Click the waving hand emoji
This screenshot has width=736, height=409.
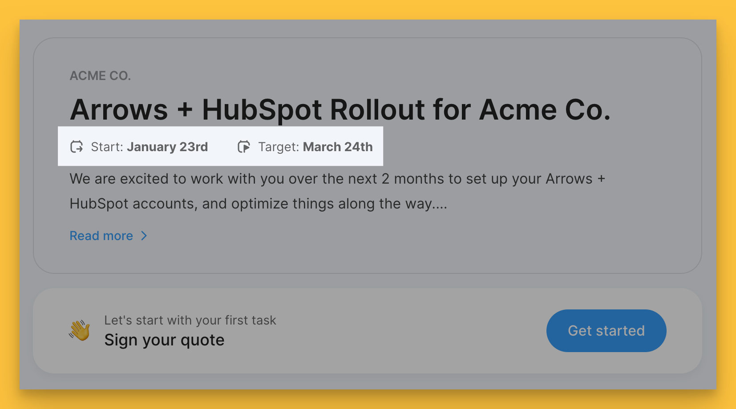click(80, 331)
